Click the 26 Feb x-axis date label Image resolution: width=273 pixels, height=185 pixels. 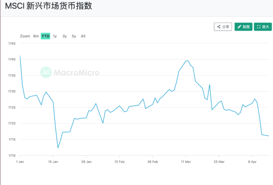click(x=153, y=162)
